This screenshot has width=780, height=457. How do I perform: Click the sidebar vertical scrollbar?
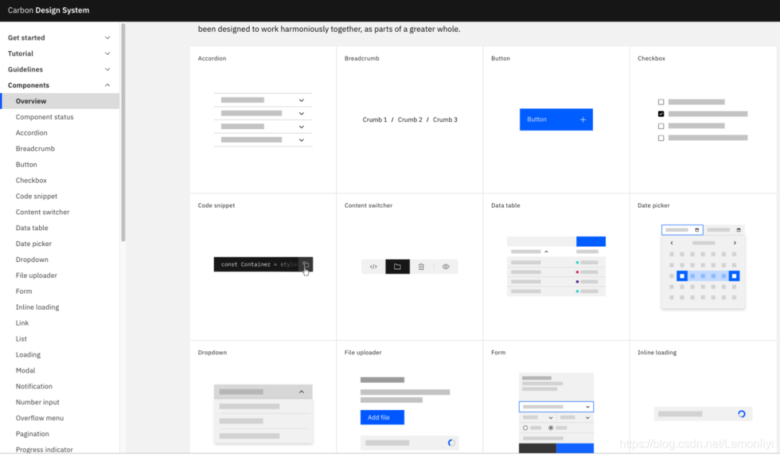point(123,132)
